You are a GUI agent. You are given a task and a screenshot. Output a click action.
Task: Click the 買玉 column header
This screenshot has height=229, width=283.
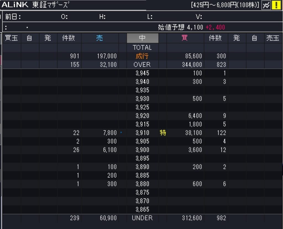click(x=12, y=38)
